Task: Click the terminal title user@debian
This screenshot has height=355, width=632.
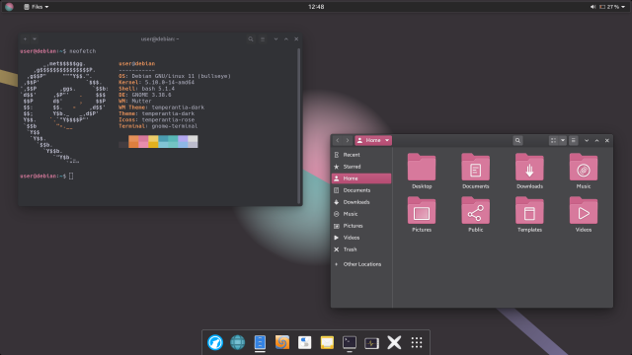Action: pyautogui.click(x=160, y=39)
